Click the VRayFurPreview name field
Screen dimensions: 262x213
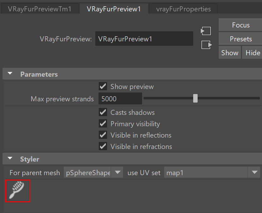[144, 38]
